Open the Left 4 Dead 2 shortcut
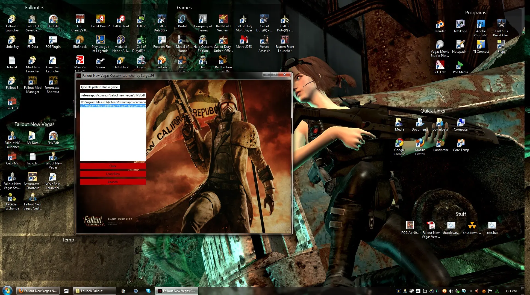This screenshot has height=295, width=530. 100,21
